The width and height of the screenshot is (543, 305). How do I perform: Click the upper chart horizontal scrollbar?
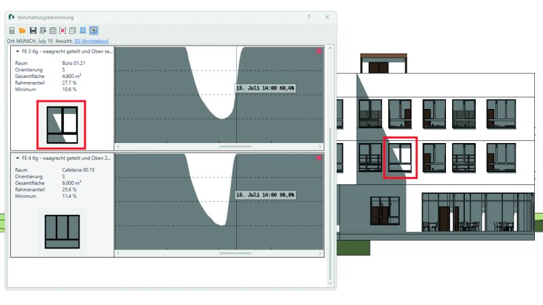[x=235, y=146]
